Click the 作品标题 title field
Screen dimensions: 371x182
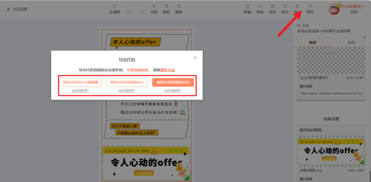tap(20, 9)
